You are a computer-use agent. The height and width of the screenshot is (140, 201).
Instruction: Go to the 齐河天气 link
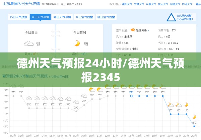click(x=187, y=4)
